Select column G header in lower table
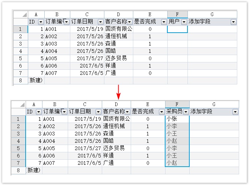The width and height of the screenshot is (249, 185). pos(214,105)
